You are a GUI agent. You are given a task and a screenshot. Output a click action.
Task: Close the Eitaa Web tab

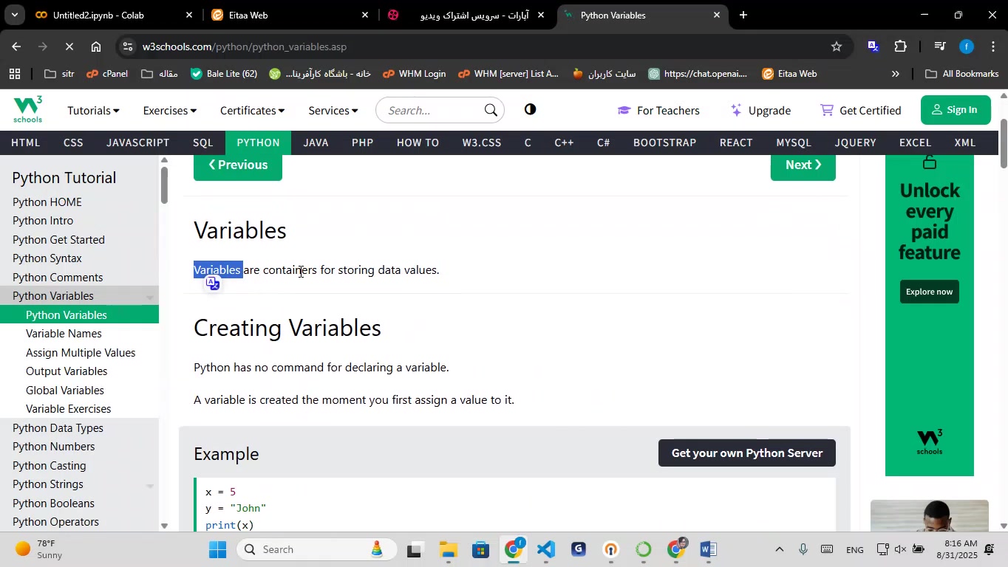click(x=364, y=15)
